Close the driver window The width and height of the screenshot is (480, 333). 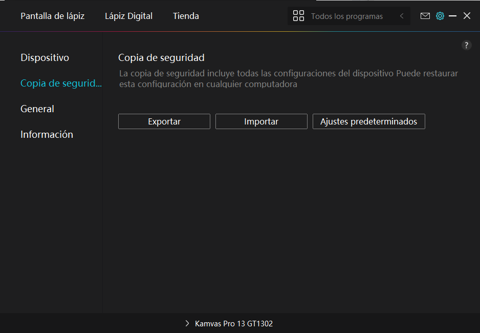point(467,16)
